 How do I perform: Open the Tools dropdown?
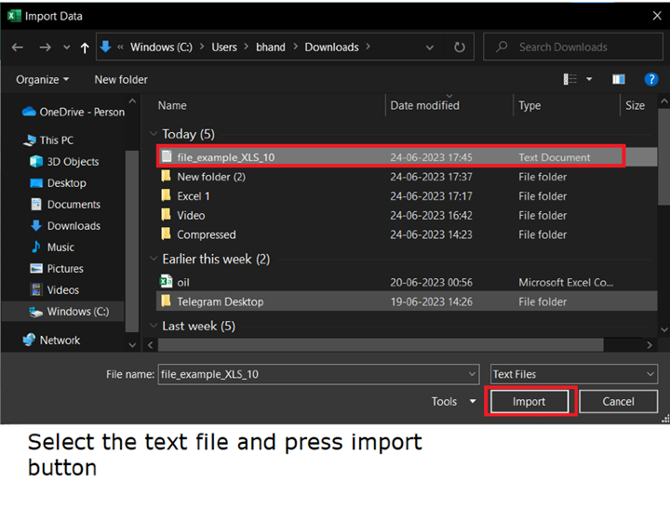click(453, 401)
